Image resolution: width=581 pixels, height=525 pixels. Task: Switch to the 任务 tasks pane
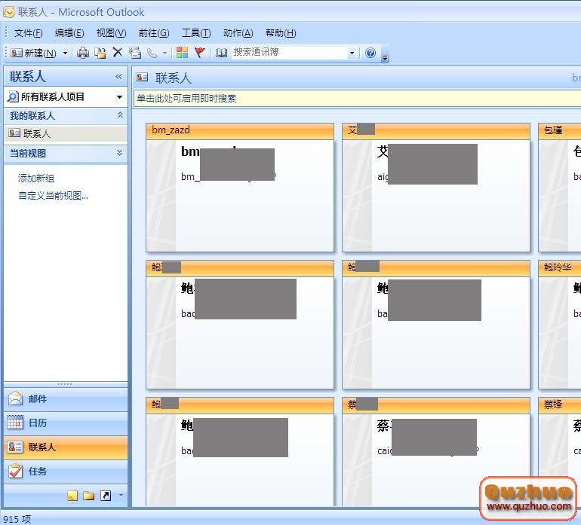pos(66,471)
